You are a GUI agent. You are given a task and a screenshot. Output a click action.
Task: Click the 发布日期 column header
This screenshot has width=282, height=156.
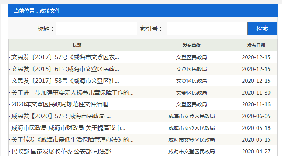coord(256,46)
